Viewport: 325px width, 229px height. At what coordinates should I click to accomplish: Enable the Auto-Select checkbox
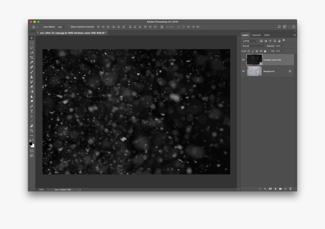coord(42,26)
